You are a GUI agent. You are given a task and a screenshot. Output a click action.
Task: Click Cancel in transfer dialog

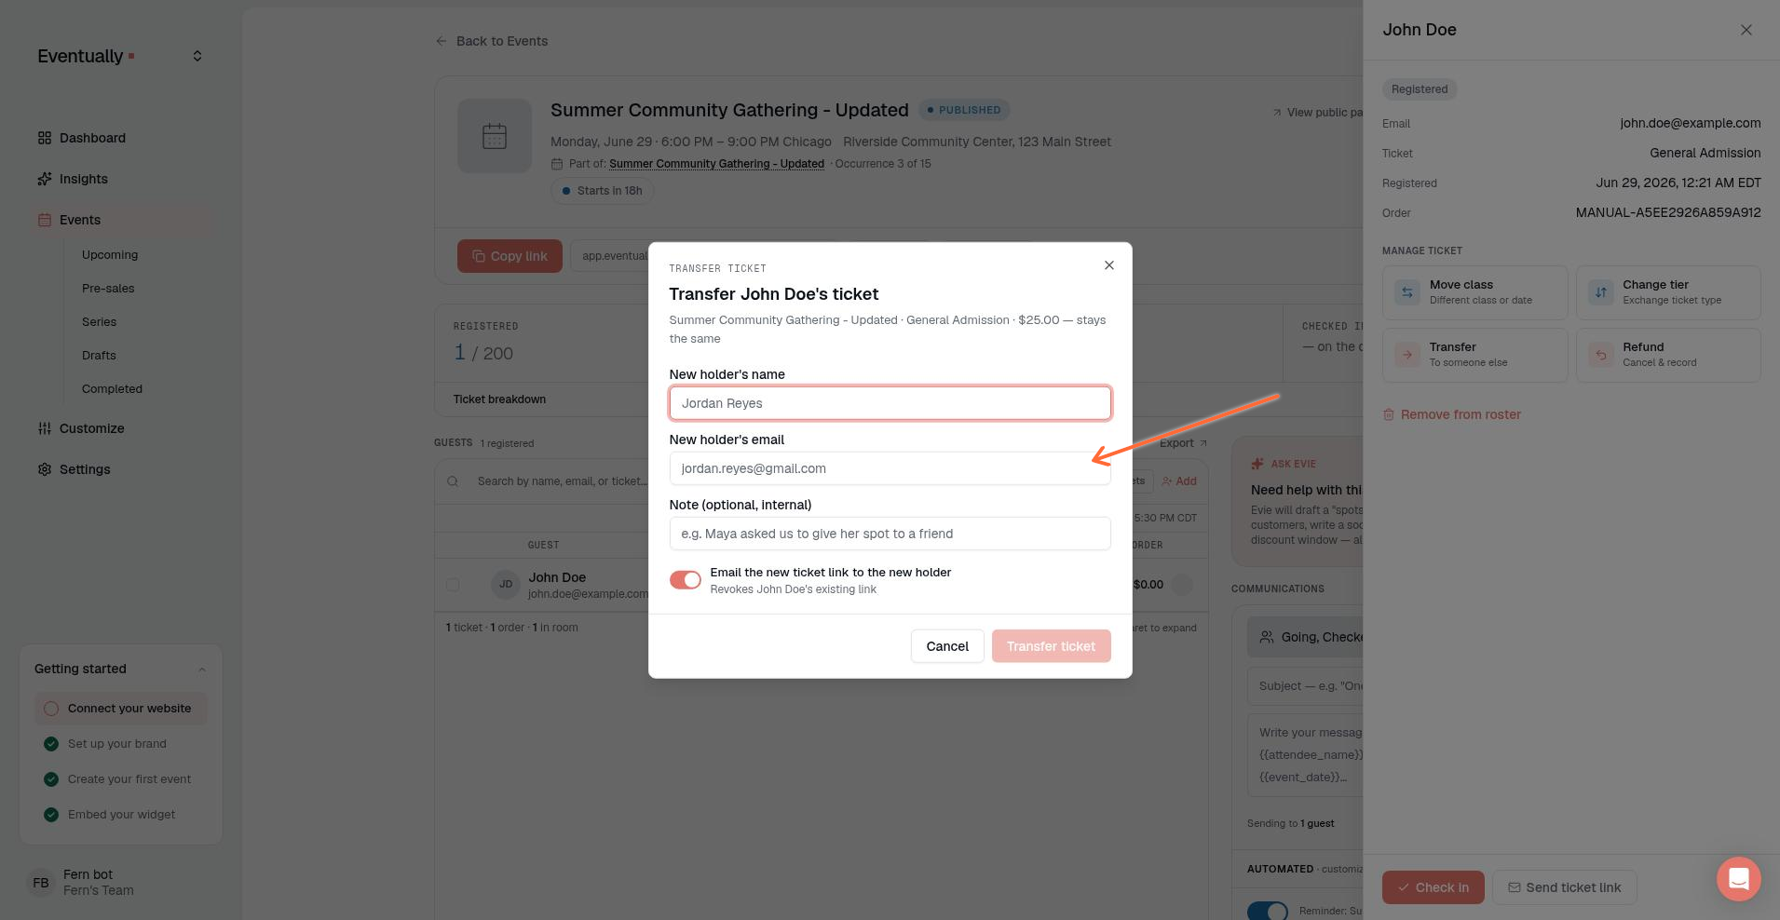[x=947, y=646]
